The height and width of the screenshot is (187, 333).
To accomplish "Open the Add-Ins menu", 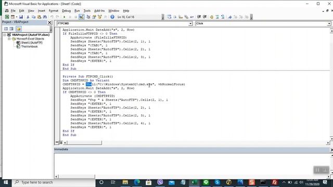I will (x=99, y=10).
